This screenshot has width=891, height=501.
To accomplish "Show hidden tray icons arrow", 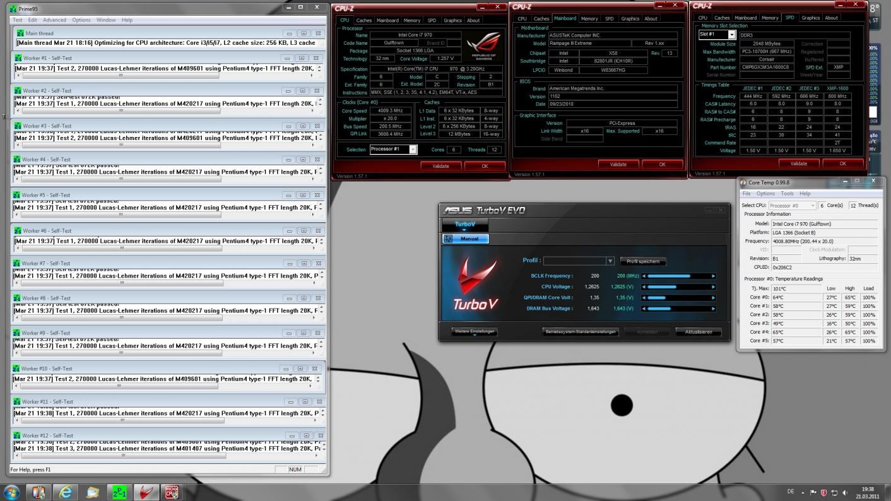I will (803, 492).
